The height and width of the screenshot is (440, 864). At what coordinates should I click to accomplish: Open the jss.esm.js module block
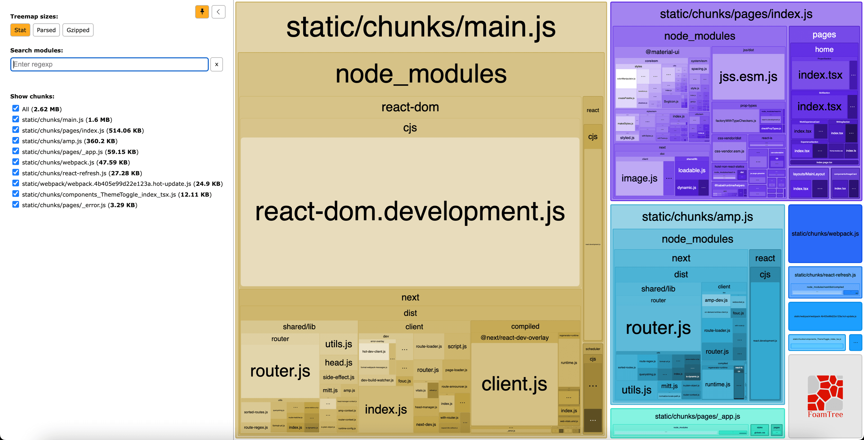click(x=748, y=77)
